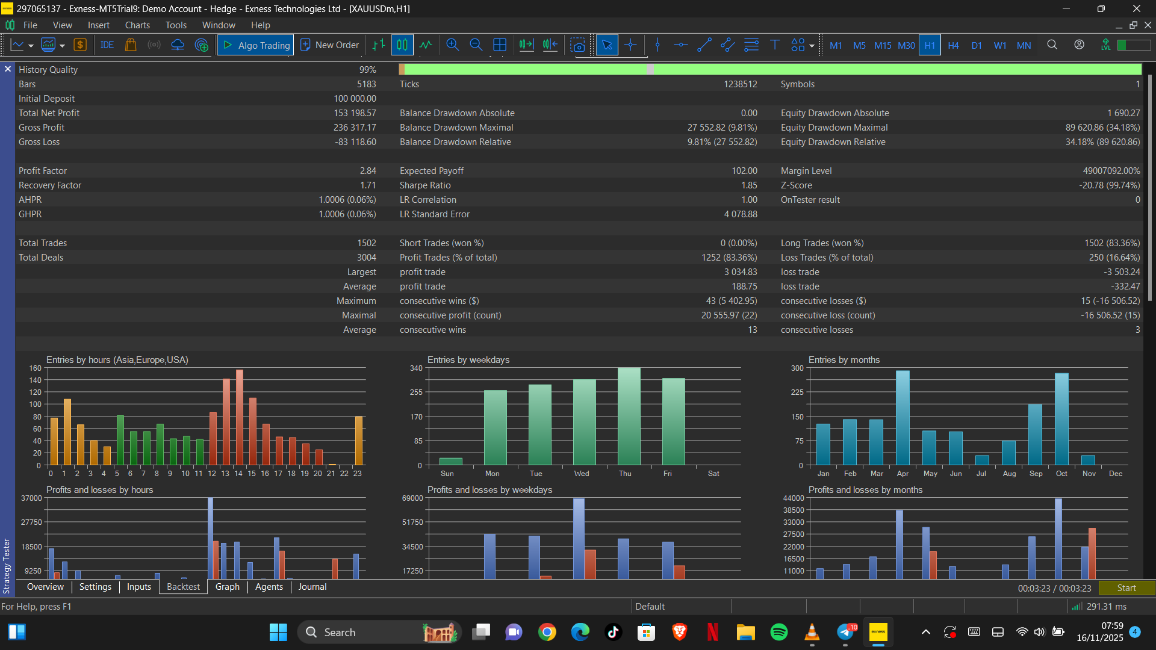Toggle chart auto scroll to end
This screenshot has width=1156, height=650.
pos(526,45)
